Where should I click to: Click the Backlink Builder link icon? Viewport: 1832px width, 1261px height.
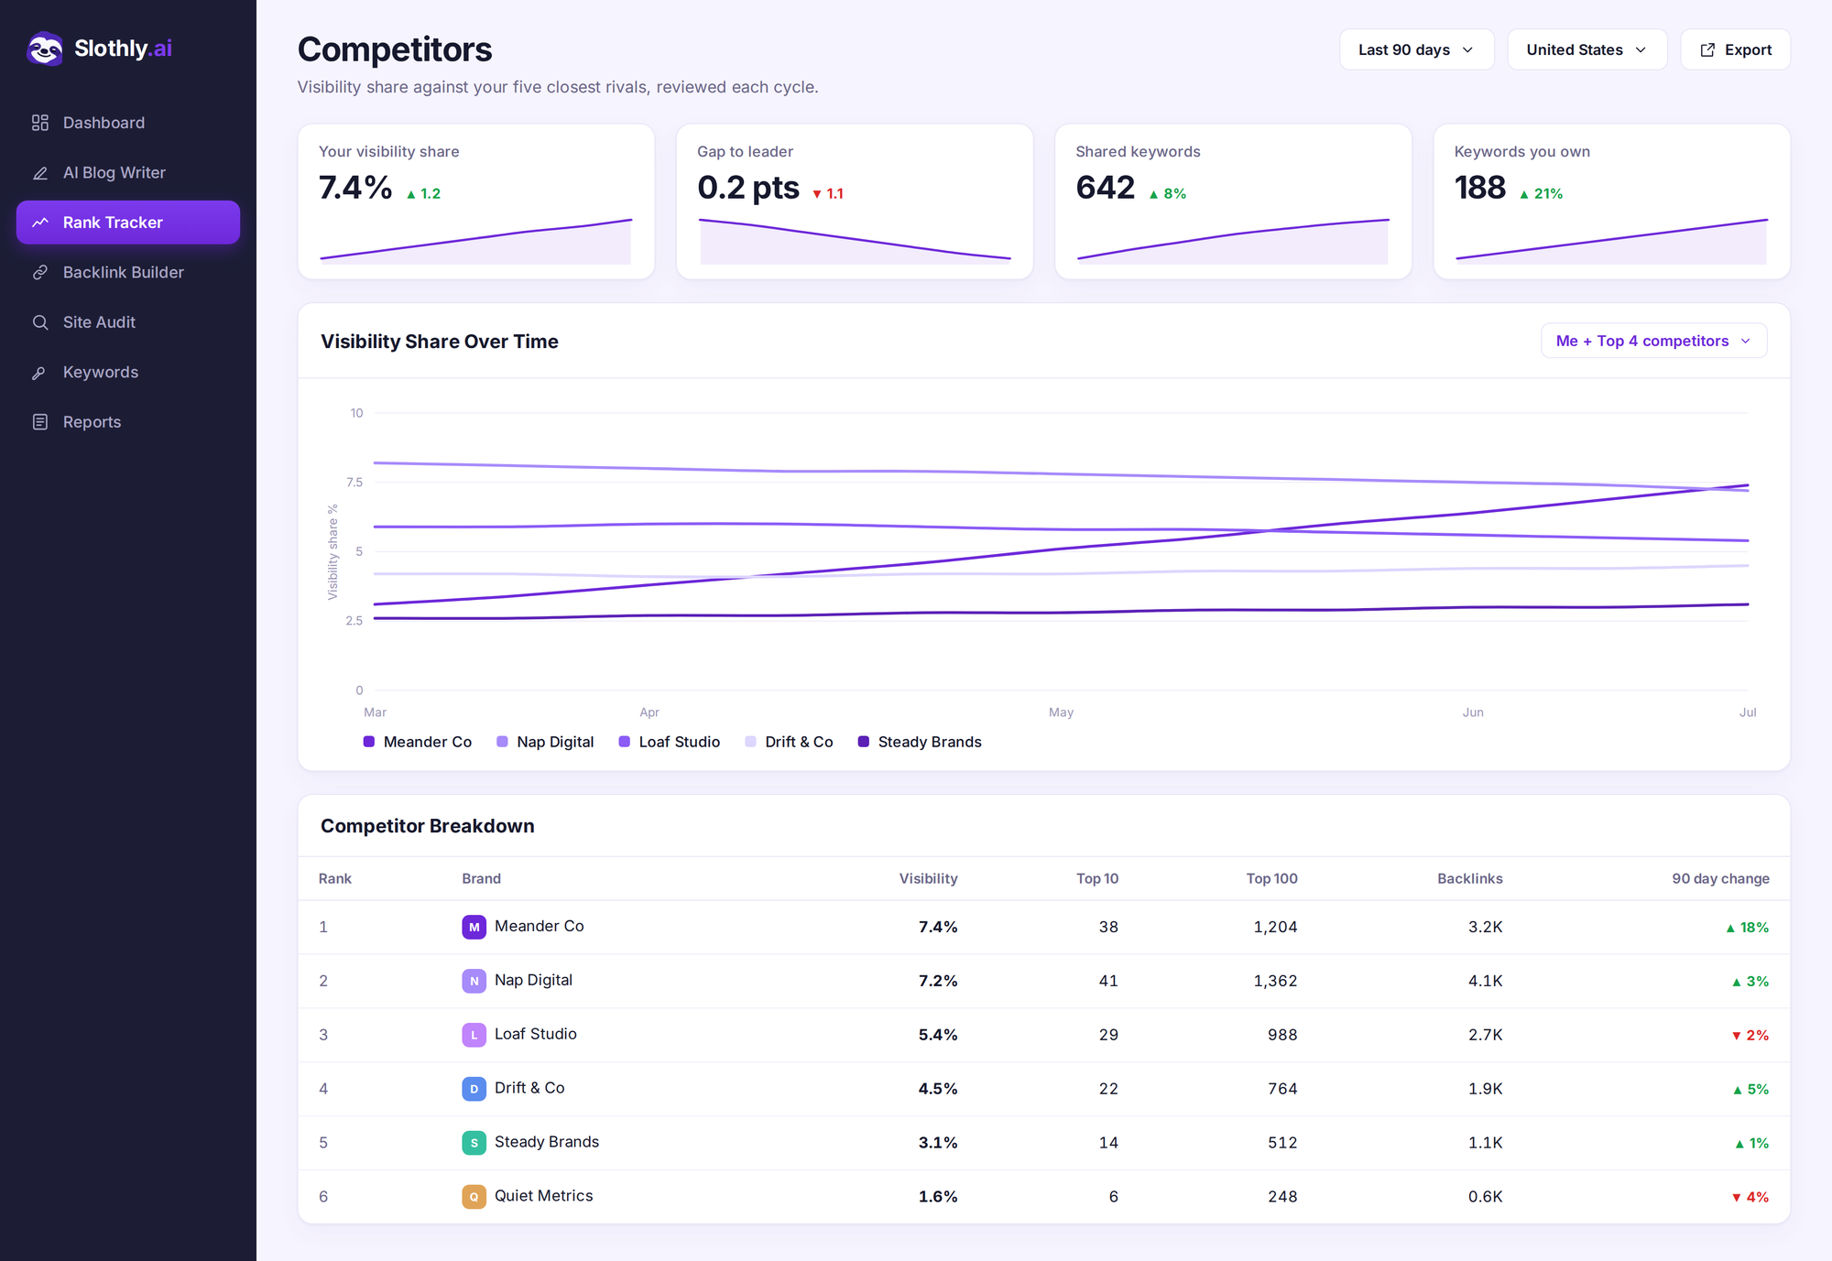coord(40,273)
